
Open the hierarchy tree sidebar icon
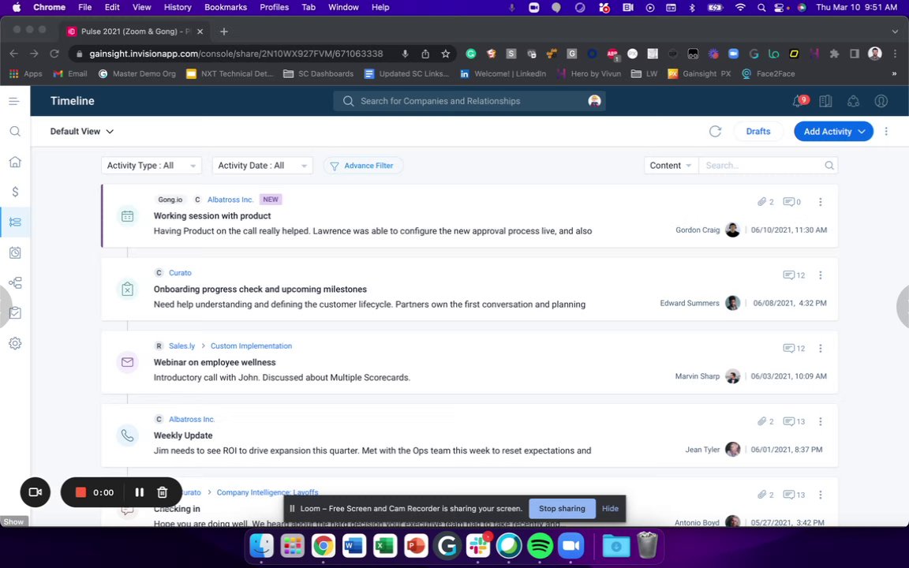(x=15, y=283)
